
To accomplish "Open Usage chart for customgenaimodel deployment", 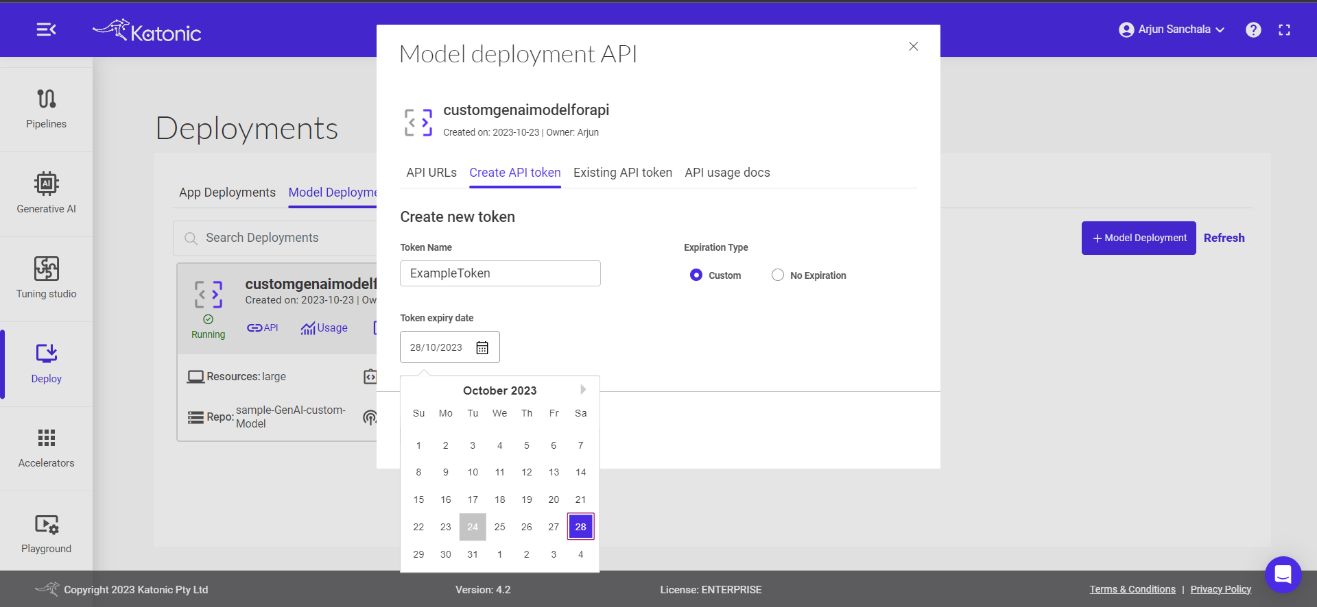I will tap(324, 328).
